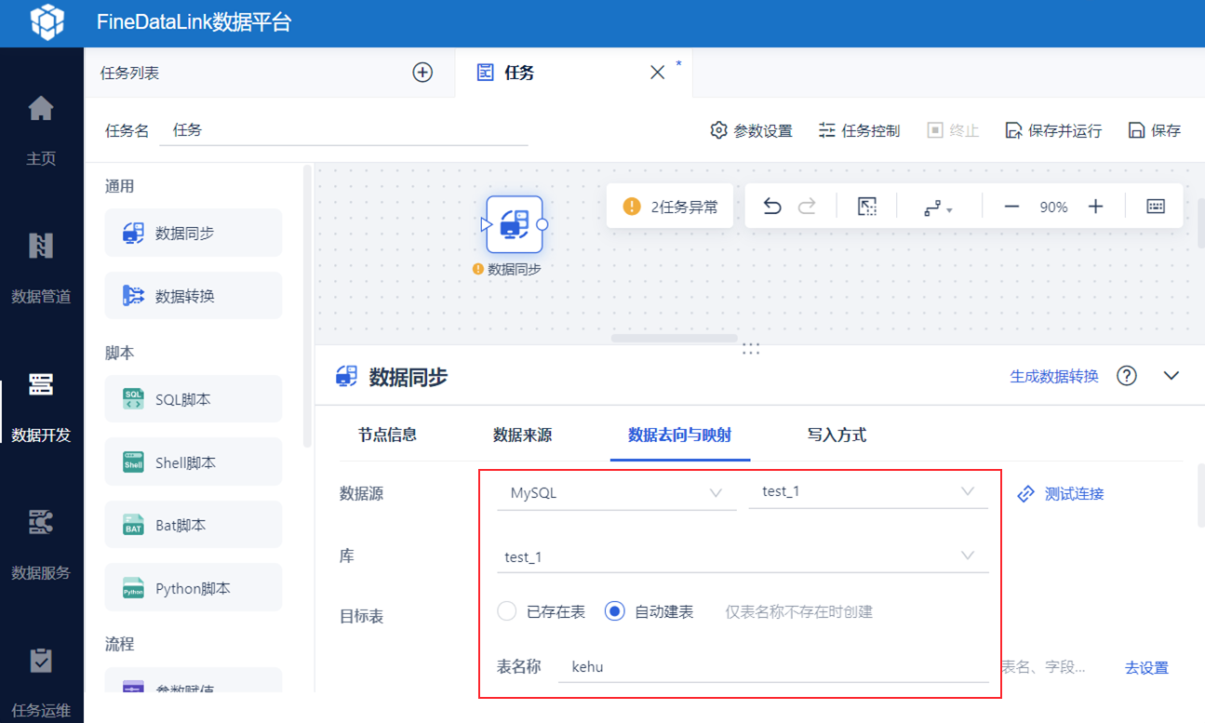Click the node palette vertical scrollbar
Image resolution: width=1205 pixels, height=723 pixels.
(308, 307)
